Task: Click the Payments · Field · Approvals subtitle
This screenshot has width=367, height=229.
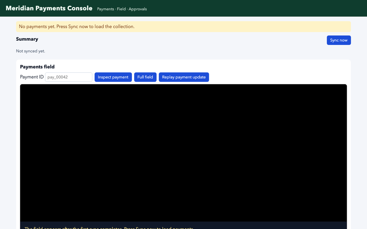Action: pyautogui.click(x=122, y=9)
